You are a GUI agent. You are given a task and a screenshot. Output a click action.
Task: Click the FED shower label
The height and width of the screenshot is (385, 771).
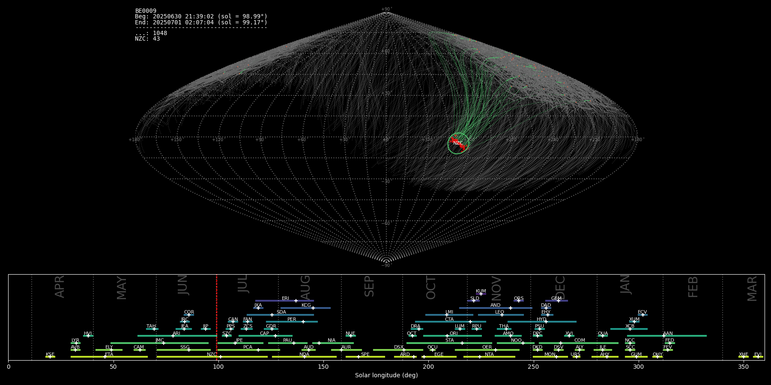click(x=669, y=341)
